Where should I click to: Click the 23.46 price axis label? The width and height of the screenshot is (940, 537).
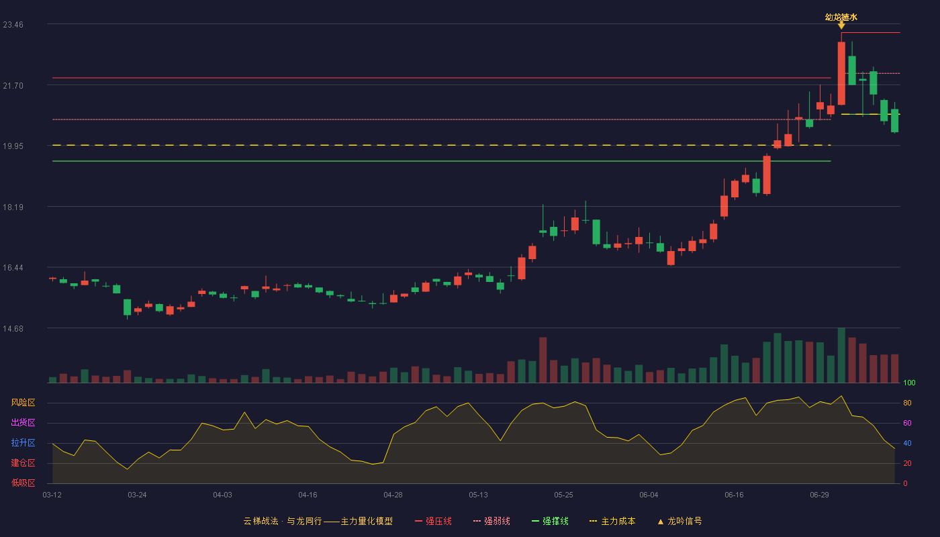(13, 25)
